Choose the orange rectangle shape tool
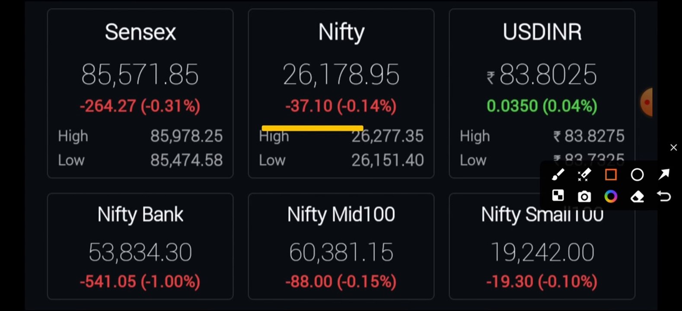 [x=611, y=175]
